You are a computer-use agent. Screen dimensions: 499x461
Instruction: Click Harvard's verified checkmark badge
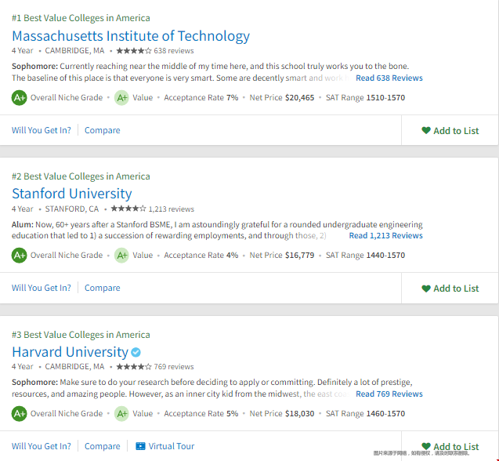click(x=136, y=352)
